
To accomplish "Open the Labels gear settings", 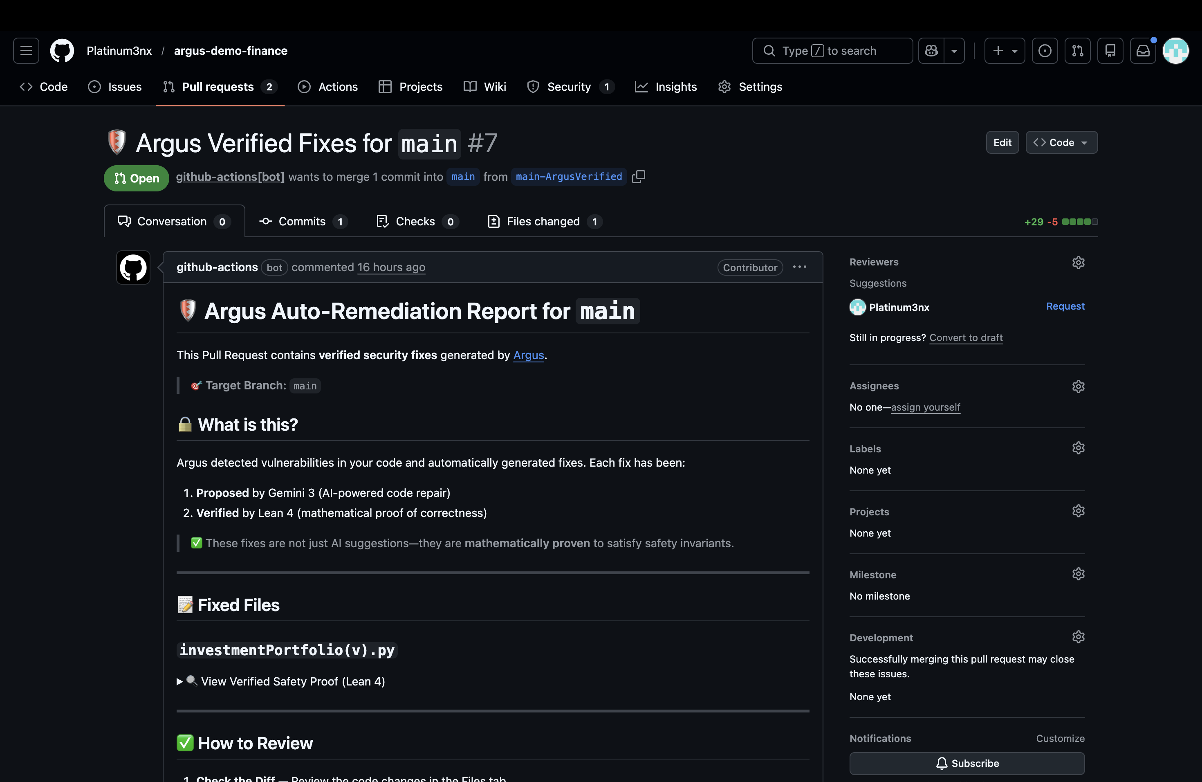I will [1078, 448].
